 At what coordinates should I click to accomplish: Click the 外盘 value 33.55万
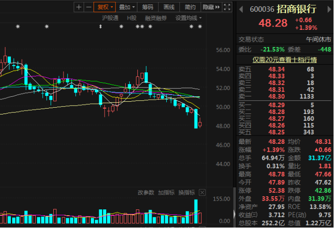coord(273,199)
